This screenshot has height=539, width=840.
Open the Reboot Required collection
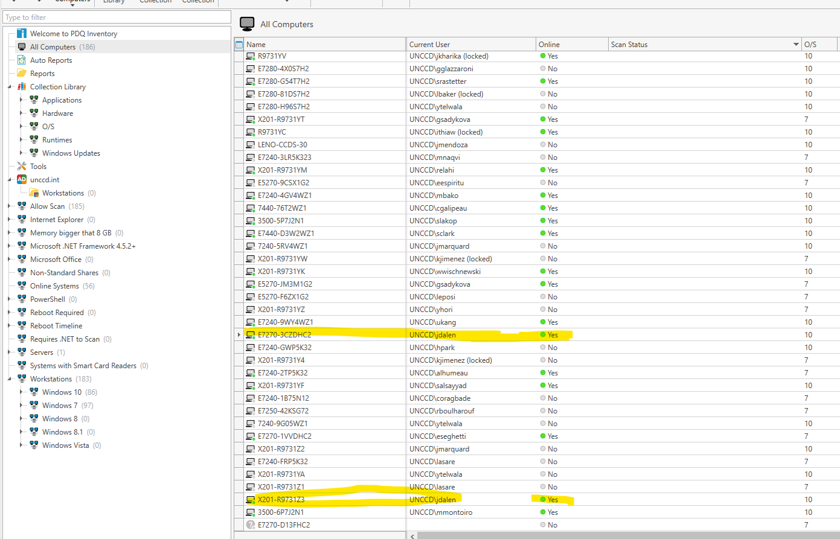(x=57, y=312)
